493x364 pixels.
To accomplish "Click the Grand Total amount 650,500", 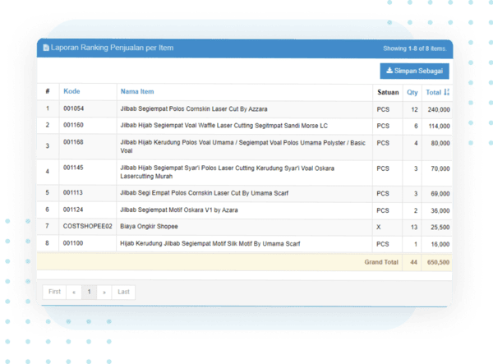I will [436, 261].
